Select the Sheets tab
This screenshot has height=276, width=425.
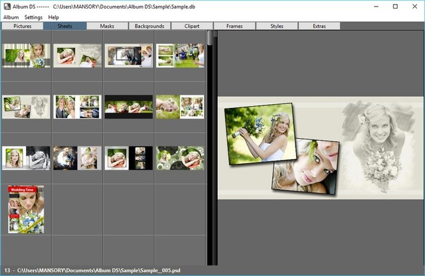point(64,26)
